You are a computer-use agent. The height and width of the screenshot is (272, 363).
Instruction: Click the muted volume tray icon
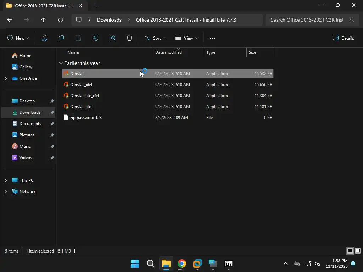pyautogui.click(x=317, y=263)
